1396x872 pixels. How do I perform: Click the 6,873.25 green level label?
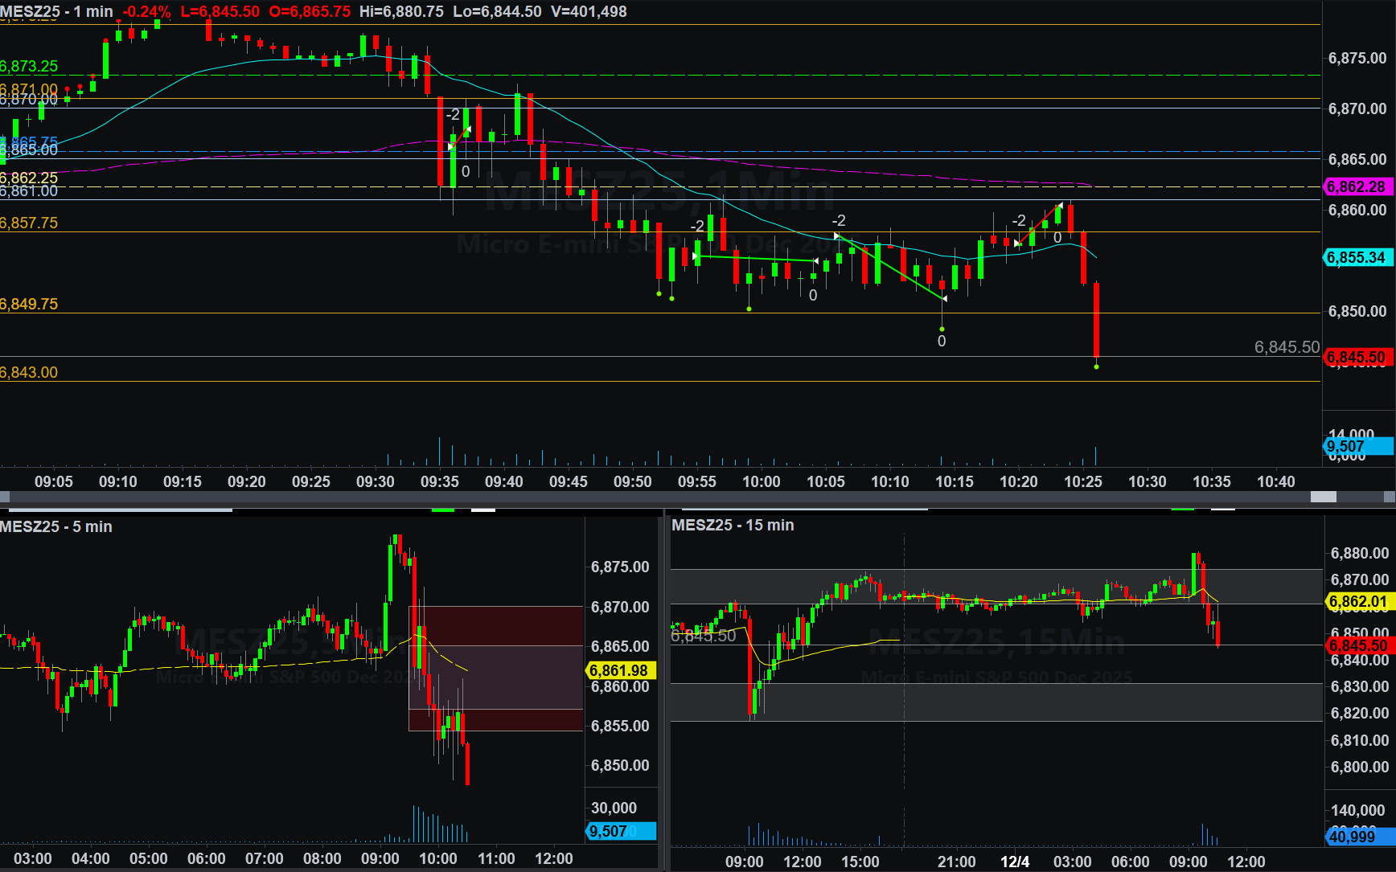30,67
